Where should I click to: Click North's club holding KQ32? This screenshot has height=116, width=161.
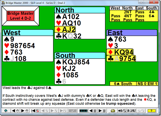coord(69,36)
